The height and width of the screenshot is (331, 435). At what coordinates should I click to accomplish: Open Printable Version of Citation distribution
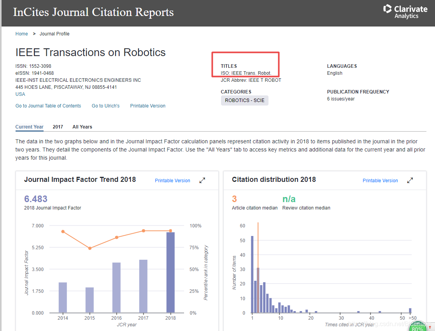(x=381, y=181)
